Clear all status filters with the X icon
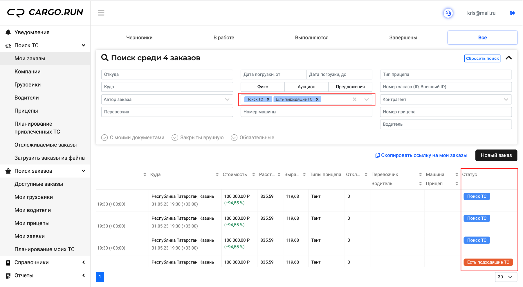Viewport: 523px width, 287px height. pyautogui.click(x=354, y=99)
